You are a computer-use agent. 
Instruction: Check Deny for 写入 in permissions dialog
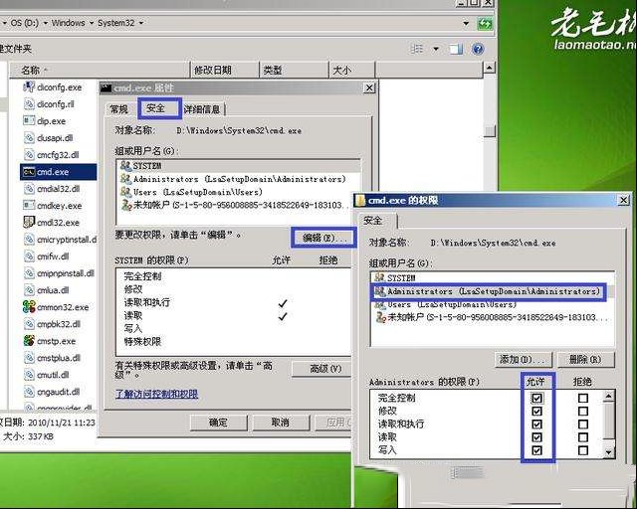[x=583, y=450]
